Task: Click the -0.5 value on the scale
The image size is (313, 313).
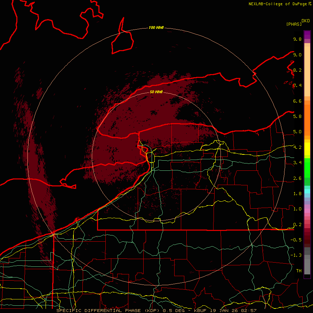Action: (296, 240)
